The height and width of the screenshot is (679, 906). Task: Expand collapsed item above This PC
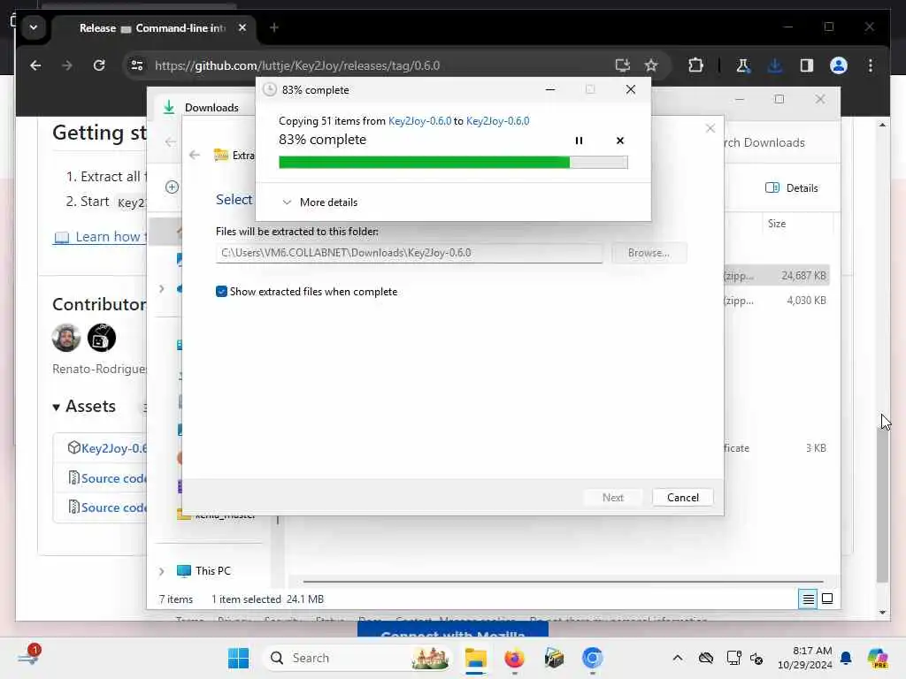(x=162, y=288)
